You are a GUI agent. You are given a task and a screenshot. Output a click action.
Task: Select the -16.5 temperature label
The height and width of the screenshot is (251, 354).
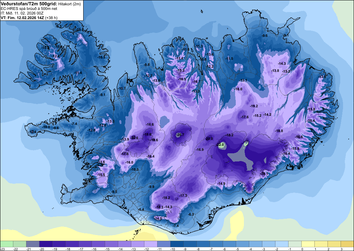tap(182, 79)
